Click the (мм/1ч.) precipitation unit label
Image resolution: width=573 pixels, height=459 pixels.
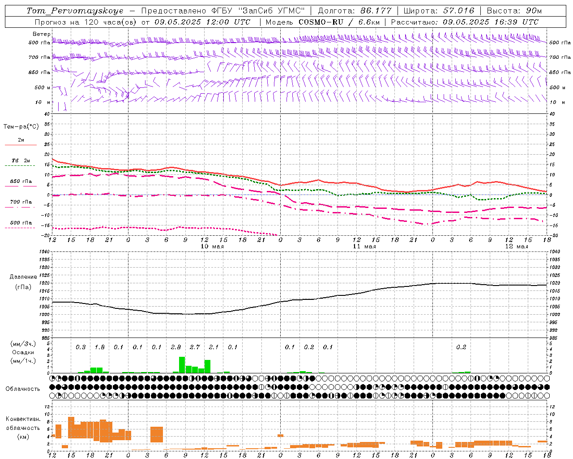(23, 361)
